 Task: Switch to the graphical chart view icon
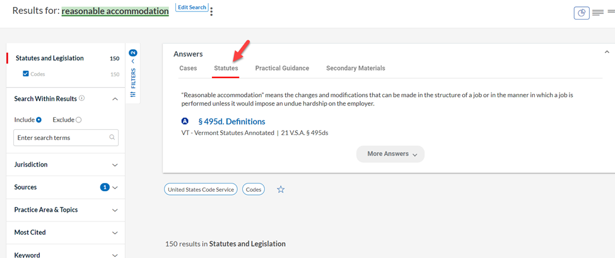point(582,13)
